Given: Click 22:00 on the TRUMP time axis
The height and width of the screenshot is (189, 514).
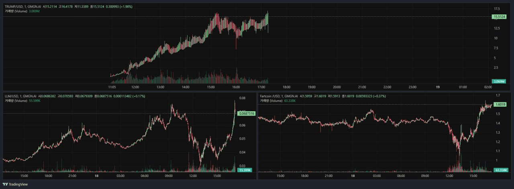Looking at the screenshot, I should [x=387, y=87].
